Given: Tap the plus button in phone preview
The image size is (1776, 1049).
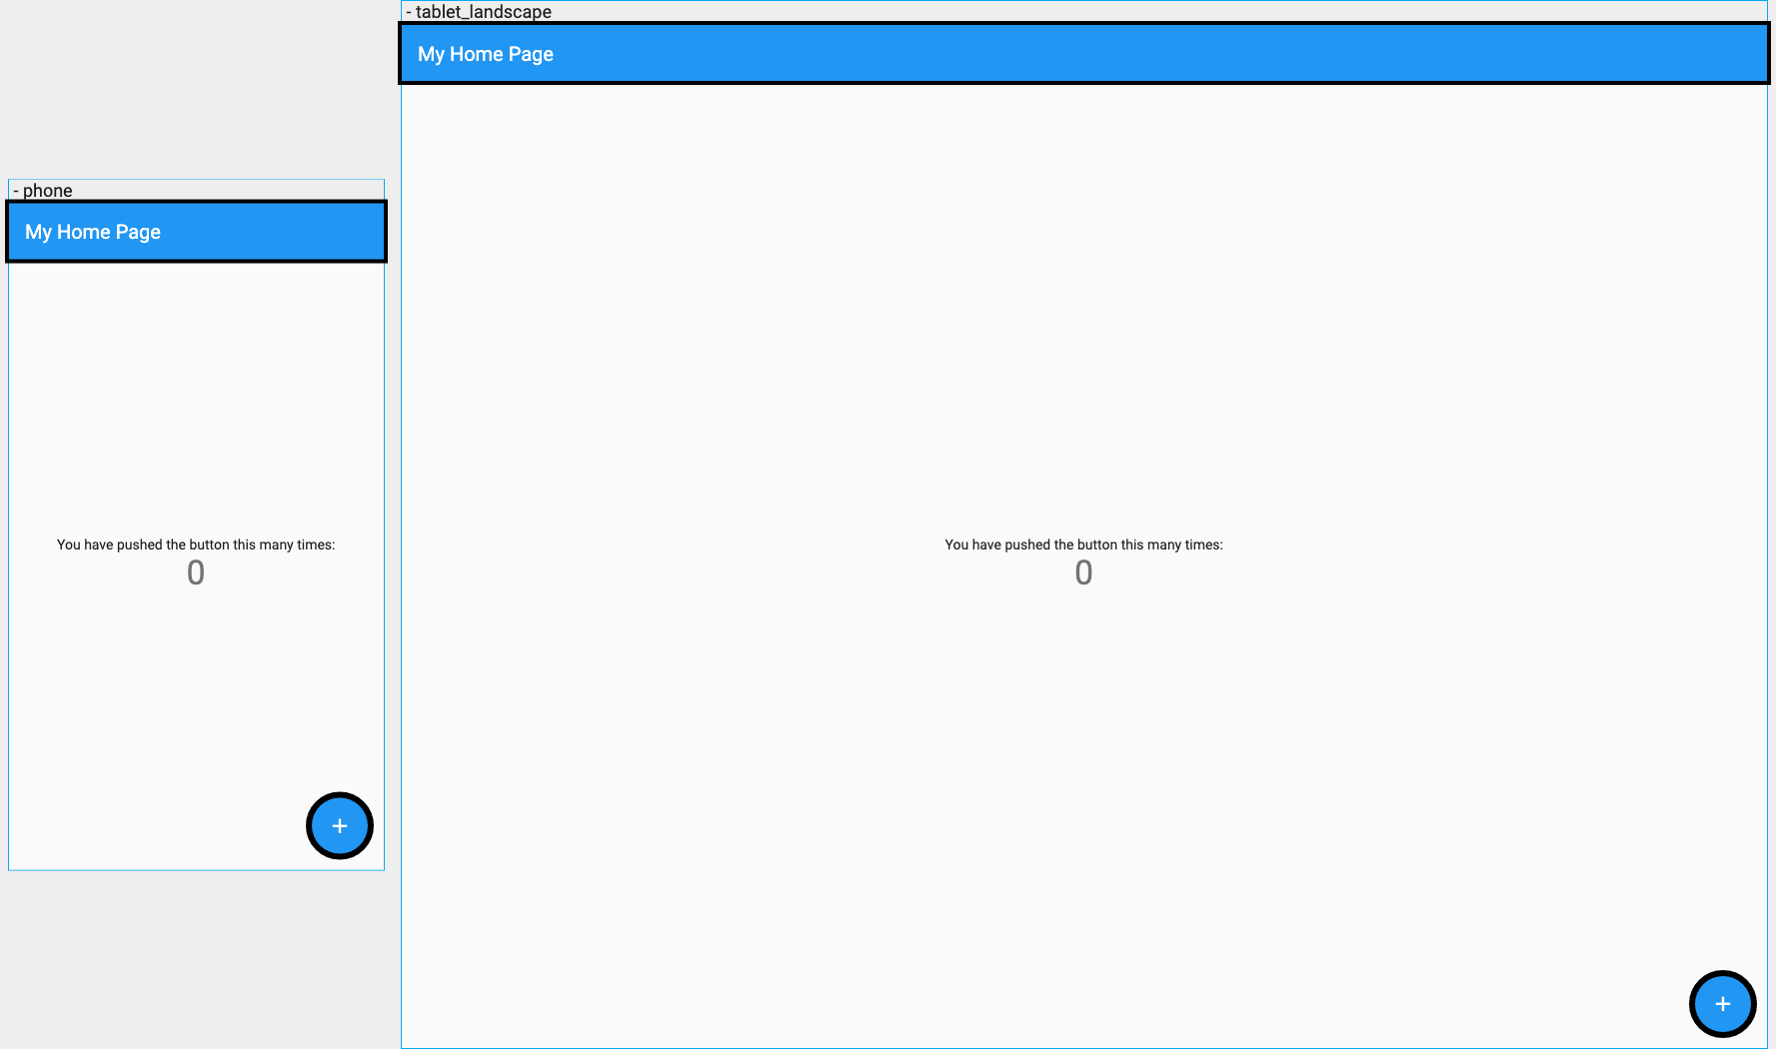Looking at the screenshot, I should (340, 826).
